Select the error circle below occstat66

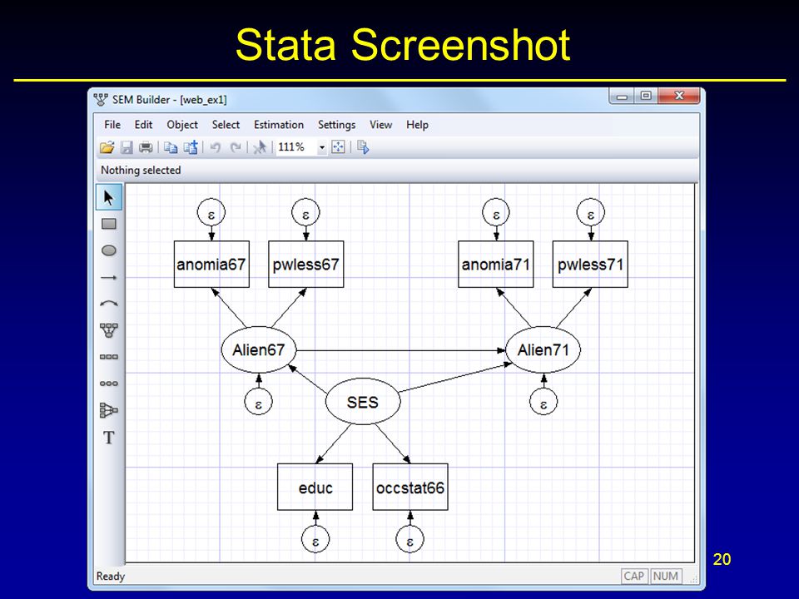point(410,539)
